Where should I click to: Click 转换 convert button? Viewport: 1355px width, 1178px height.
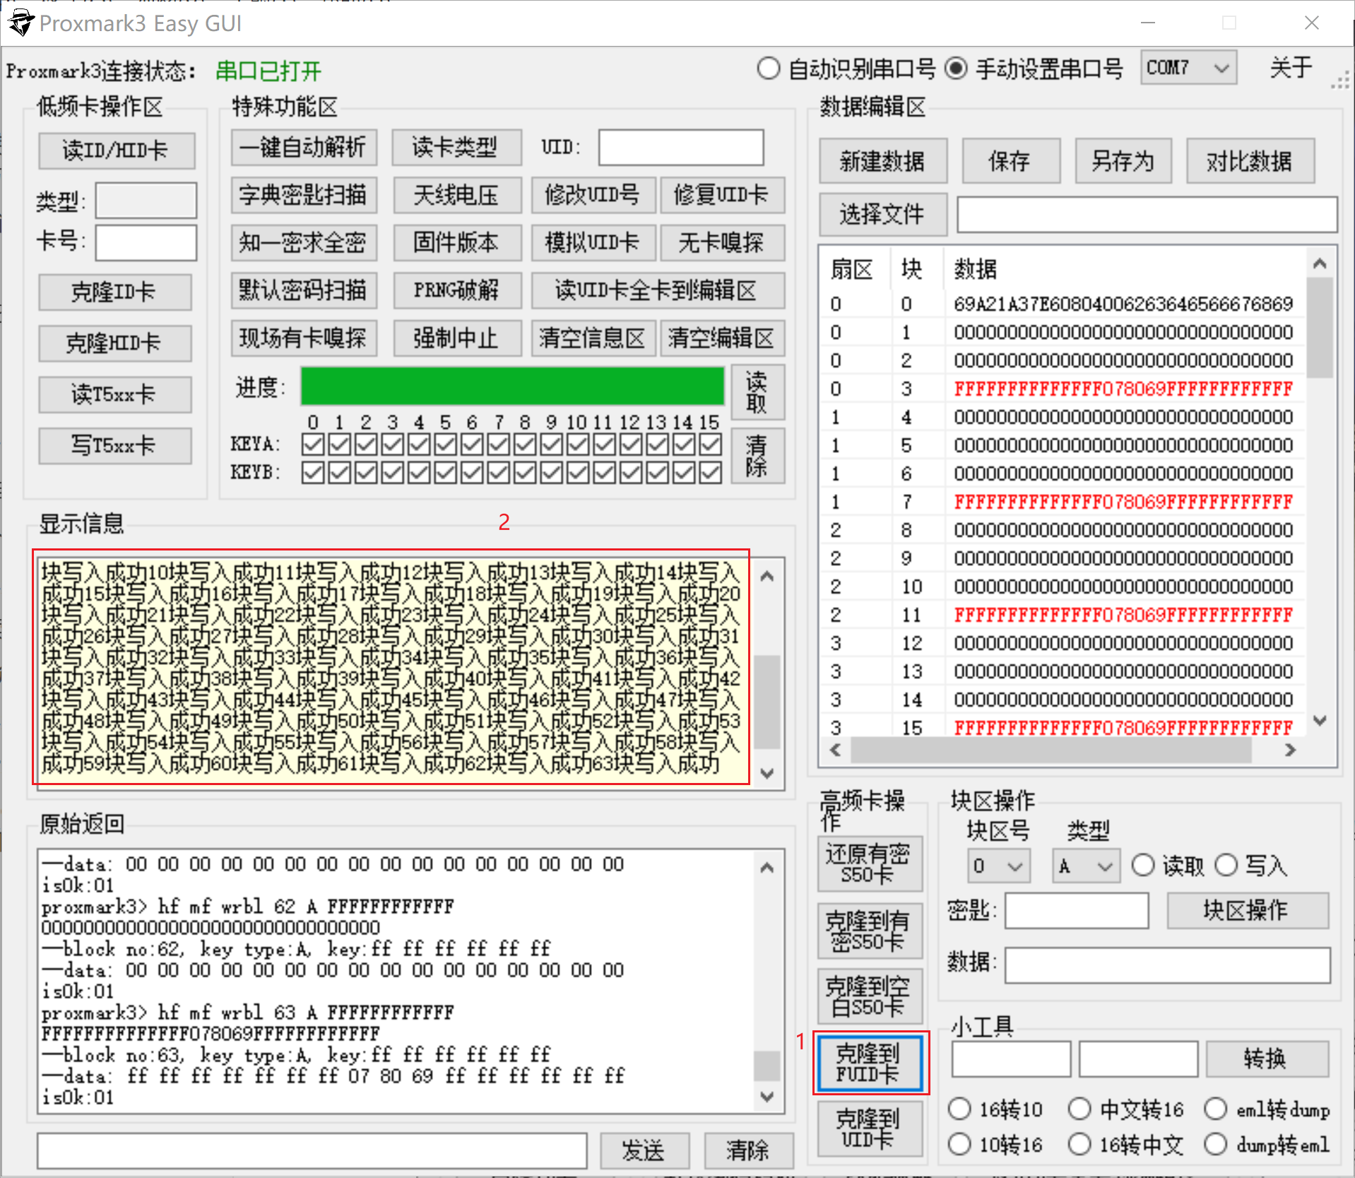(x=1267, y=1059)
